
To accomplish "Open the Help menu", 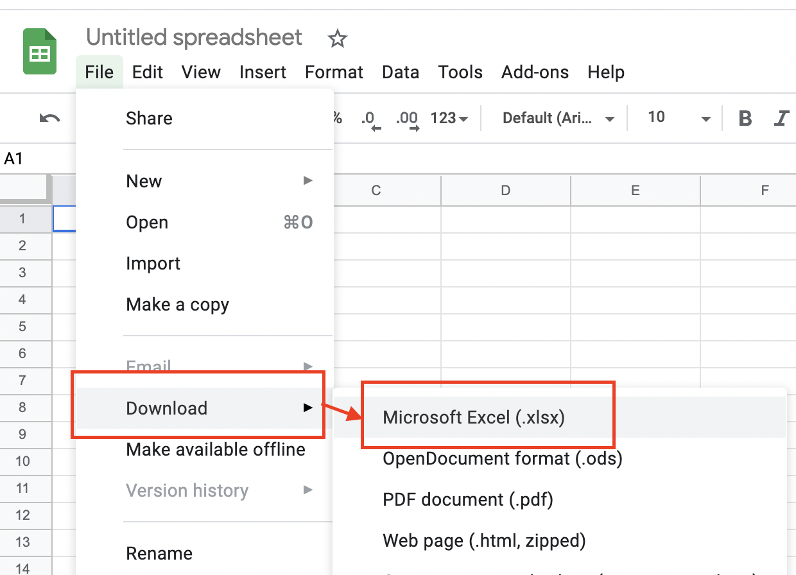I will [606, 72].
